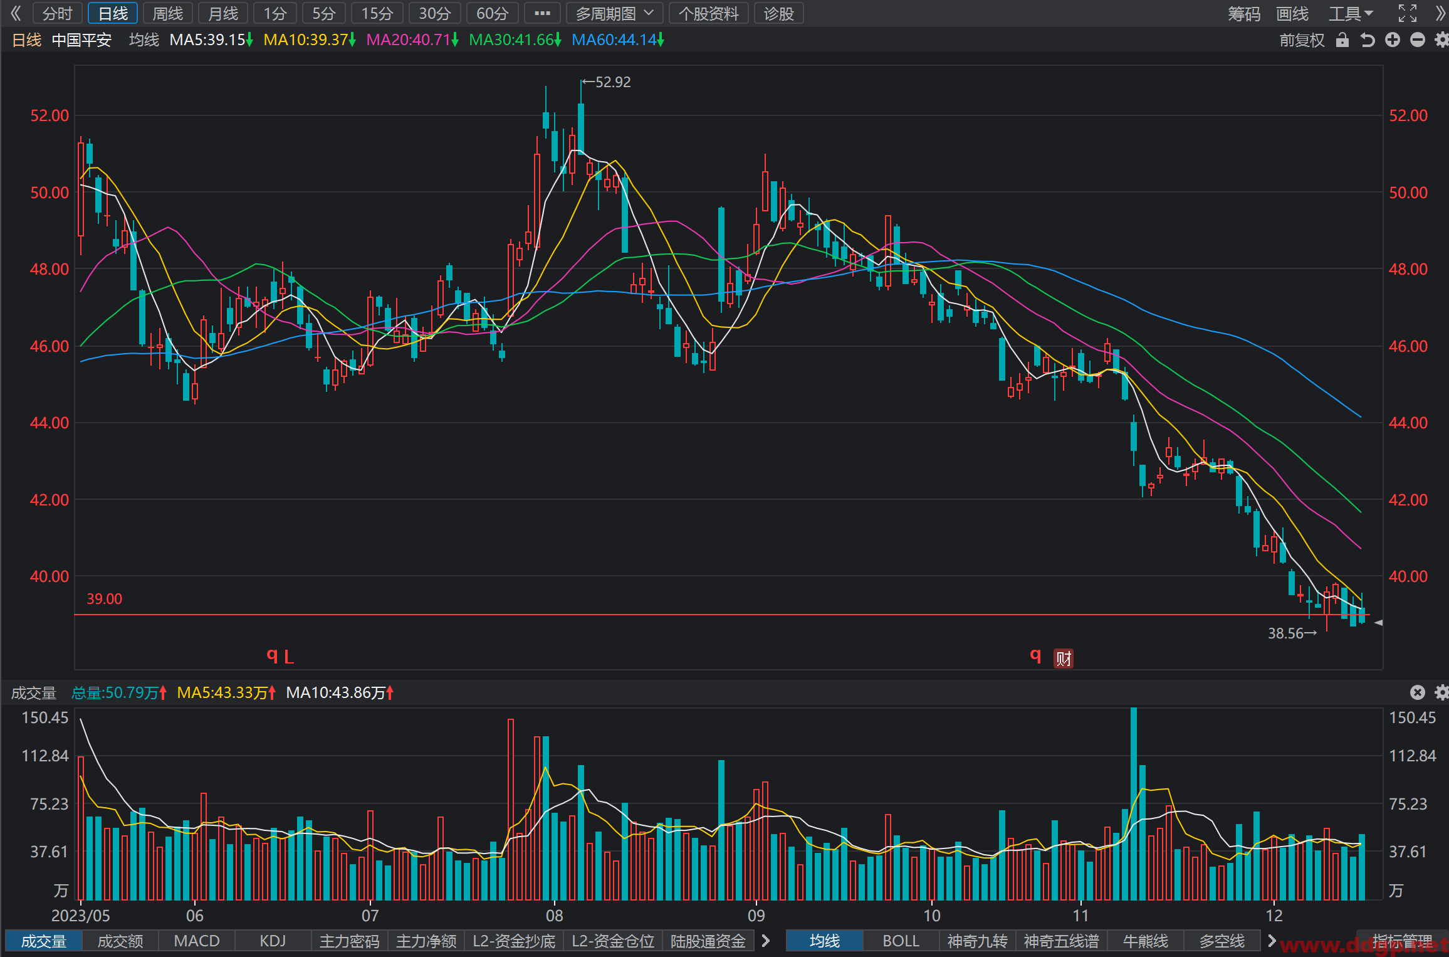Select 60分 minute timeframe

click(492, 13)
